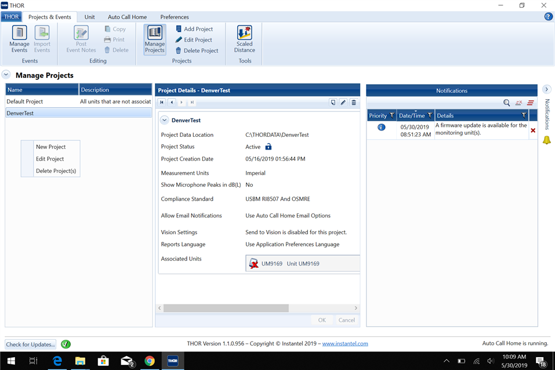Go to first project record arrow
This screenshot has height=370, width=555.
click(162, 102)
